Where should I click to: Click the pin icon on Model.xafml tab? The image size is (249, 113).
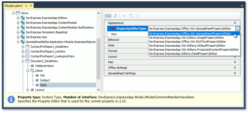tap(26, 6)
